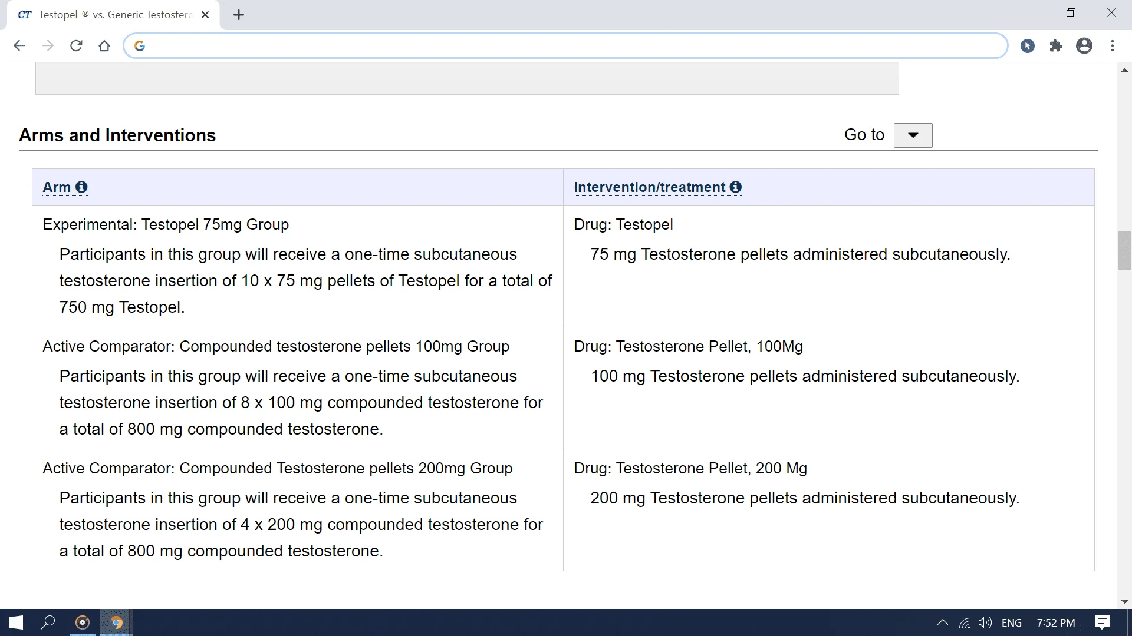Open Windows taskbar search
The height and width of the screenshot is (636, 1132).
(48, 622)
